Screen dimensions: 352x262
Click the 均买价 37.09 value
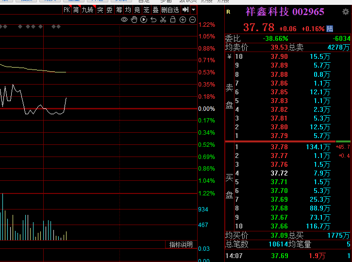point(279,235)
